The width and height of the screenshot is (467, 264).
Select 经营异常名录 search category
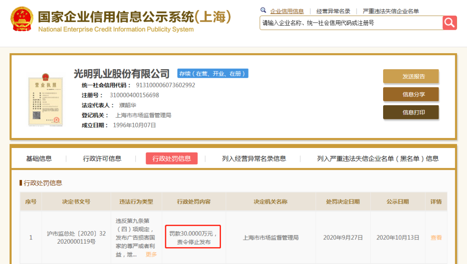(x=333, y=11)
